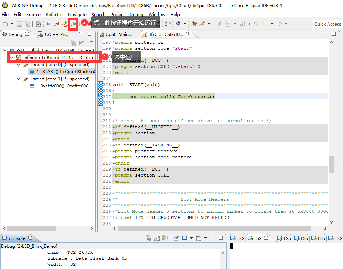Open the Project menu
The width and height of the screenshot is (343, 269).
(x=118, y=15)
